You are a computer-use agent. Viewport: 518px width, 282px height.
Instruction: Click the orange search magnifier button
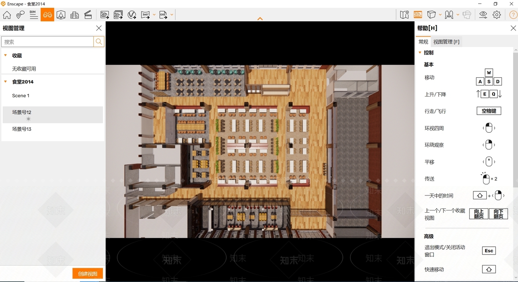[99, 42]
